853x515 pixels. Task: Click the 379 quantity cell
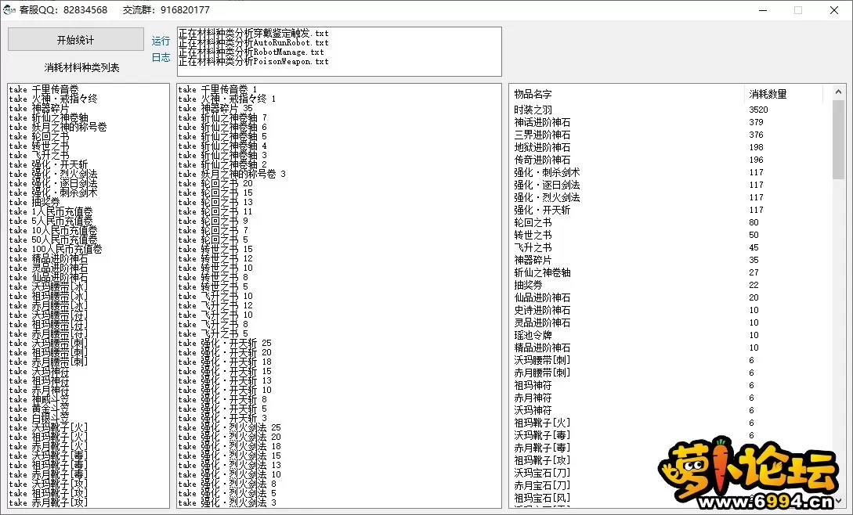click(x=756, y=122)
